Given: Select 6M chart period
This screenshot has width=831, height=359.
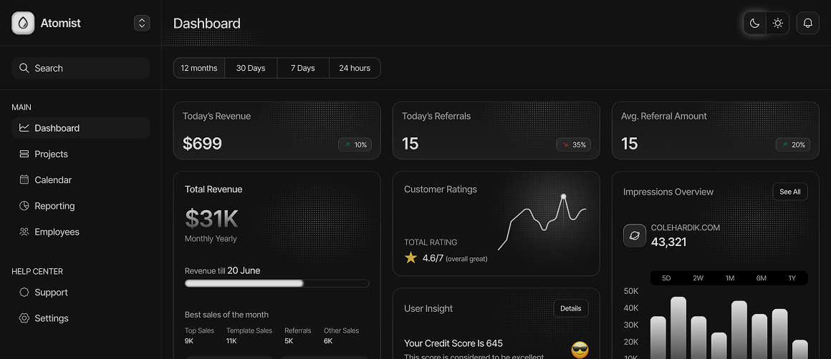Looking at the screenshot, I should [761, 278].
